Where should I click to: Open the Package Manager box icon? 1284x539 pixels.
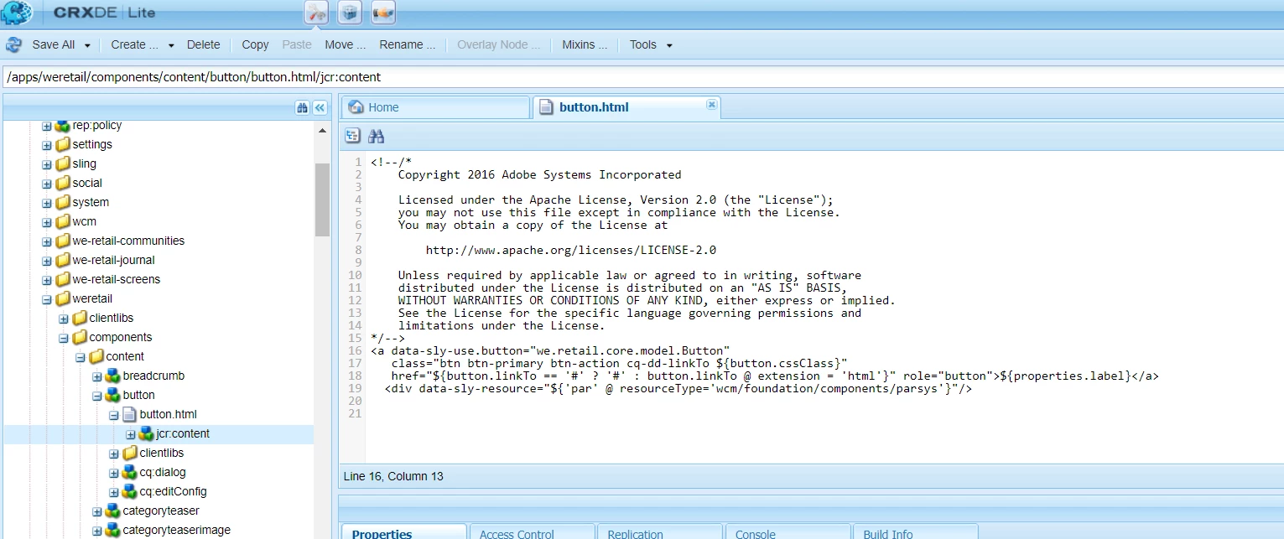[x=350, y=12]
